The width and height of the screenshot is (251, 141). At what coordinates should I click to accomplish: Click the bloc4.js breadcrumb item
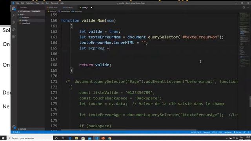pos(53,11)
